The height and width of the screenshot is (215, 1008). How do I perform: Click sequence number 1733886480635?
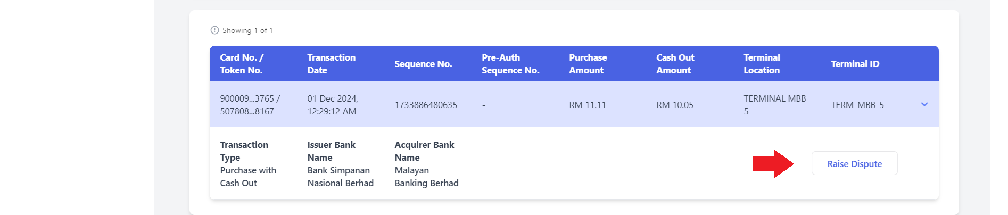(x=426, y=105)
